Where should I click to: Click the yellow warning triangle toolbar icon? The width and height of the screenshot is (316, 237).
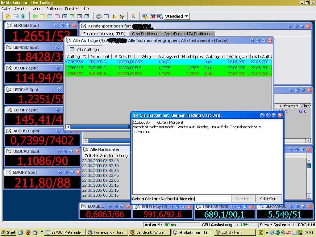click(114, 16)
